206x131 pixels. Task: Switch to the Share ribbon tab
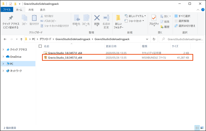(x=31, y=10)
